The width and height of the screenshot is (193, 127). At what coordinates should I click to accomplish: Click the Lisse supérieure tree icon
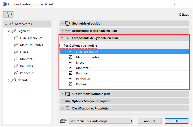(x=16, y=38)
